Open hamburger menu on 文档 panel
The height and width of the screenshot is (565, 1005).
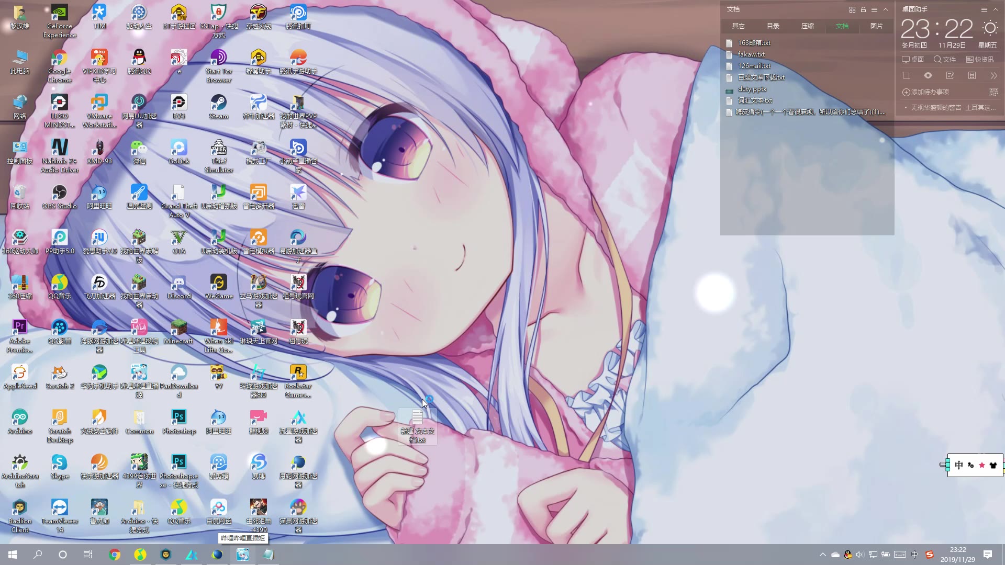(874, 9)
